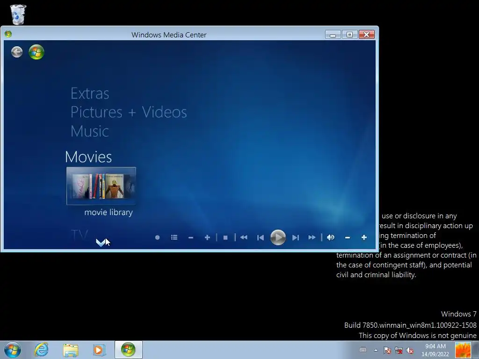Raise volume with the volume plus button
The image size is (479, 359).
pyautogui.click(x=364, y=237)
